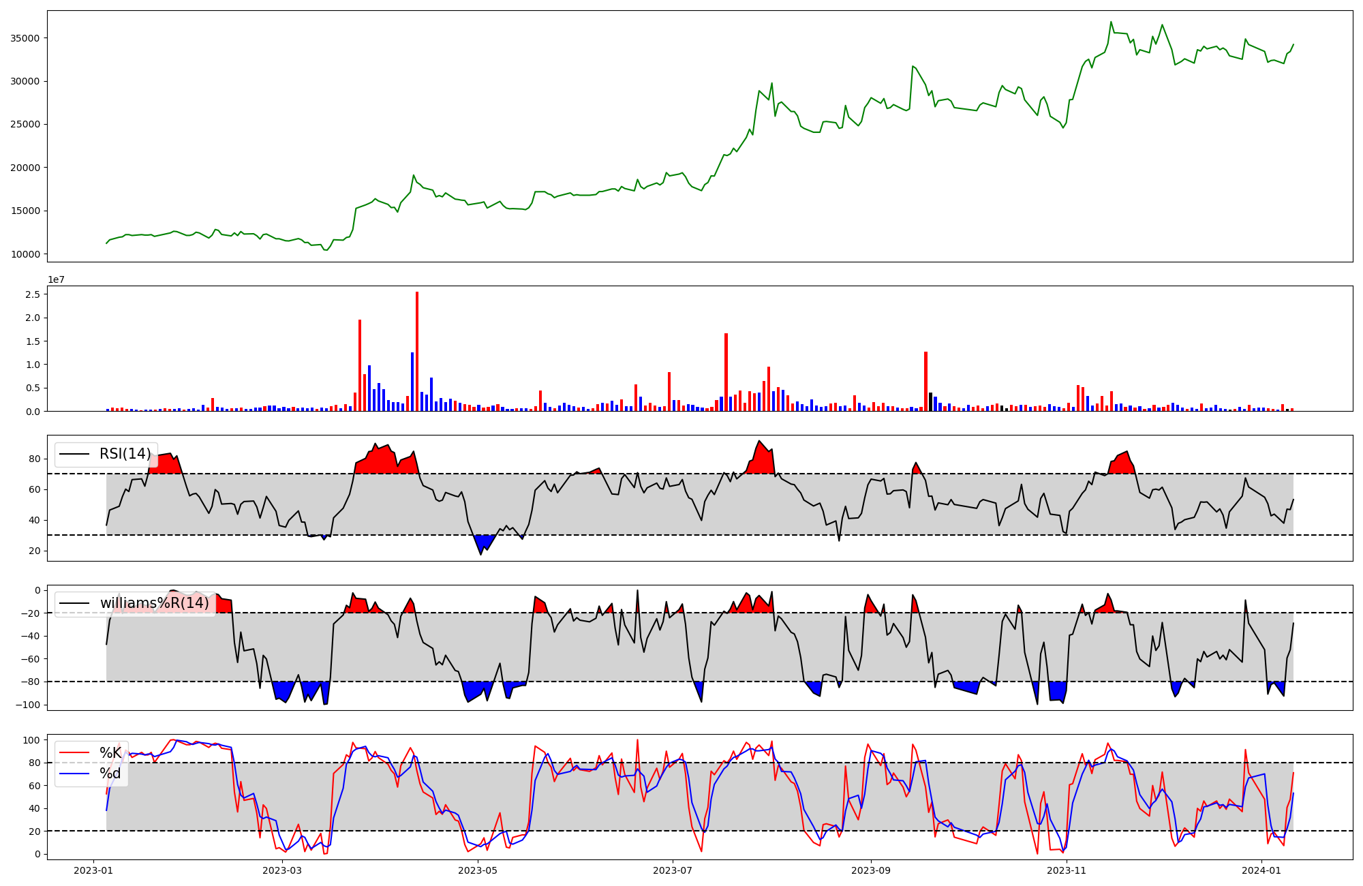Click the 2023-09 x-axis date label
This screenshot has height=886, width=1363.
871,870
